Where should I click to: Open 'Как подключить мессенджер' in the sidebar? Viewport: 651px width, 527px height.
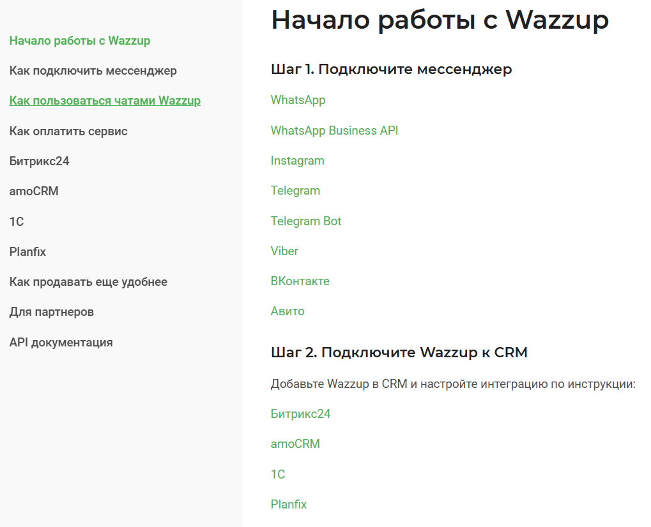(x=93, y=71)
